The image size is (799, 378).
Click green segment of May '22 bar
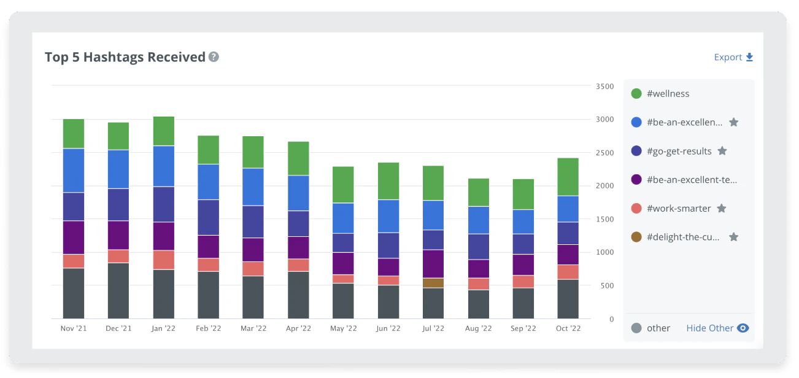(344, 185)
